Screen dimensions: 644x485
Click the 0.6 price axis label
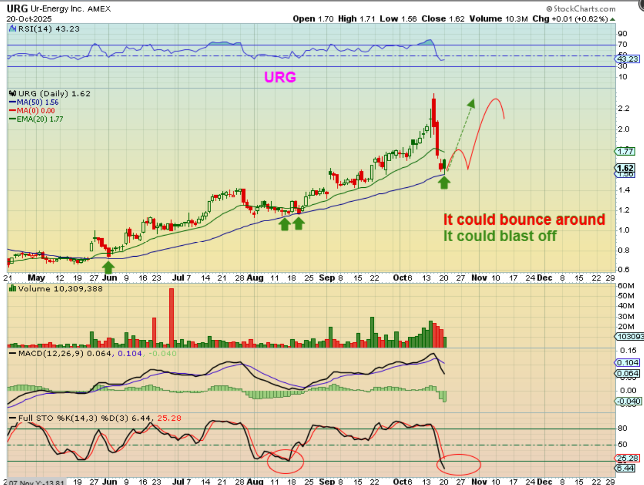tap(623, 269)
